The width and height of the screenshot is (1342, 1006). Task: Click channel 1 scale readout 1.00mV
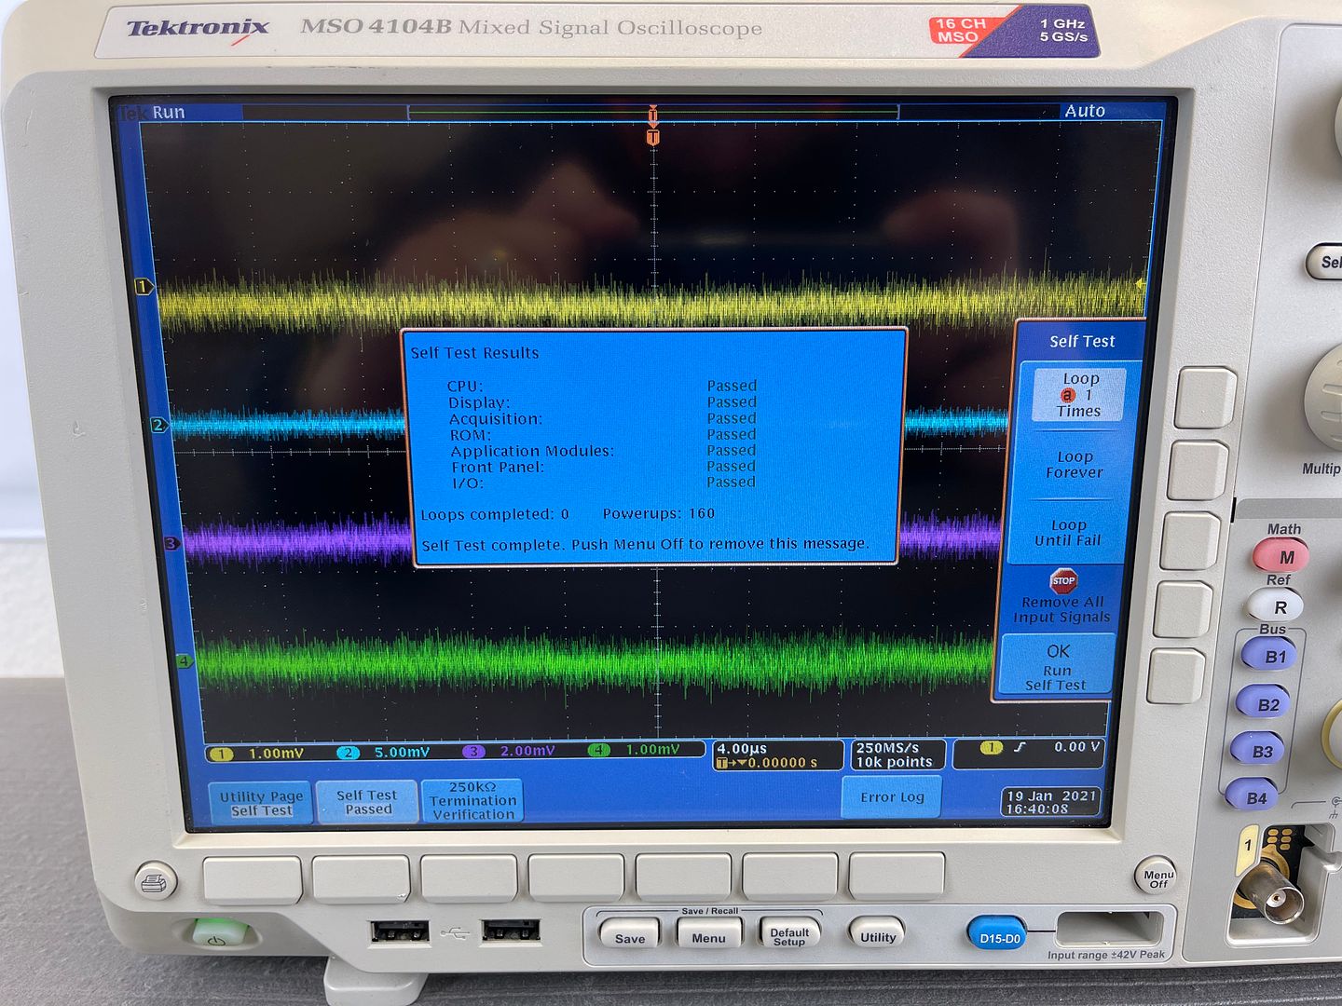pyautogui.click(x=259, y=753)
